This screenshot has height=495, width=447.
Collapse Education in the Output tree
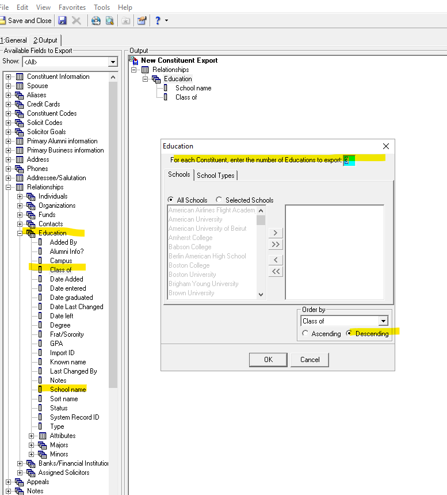(145, 79)
